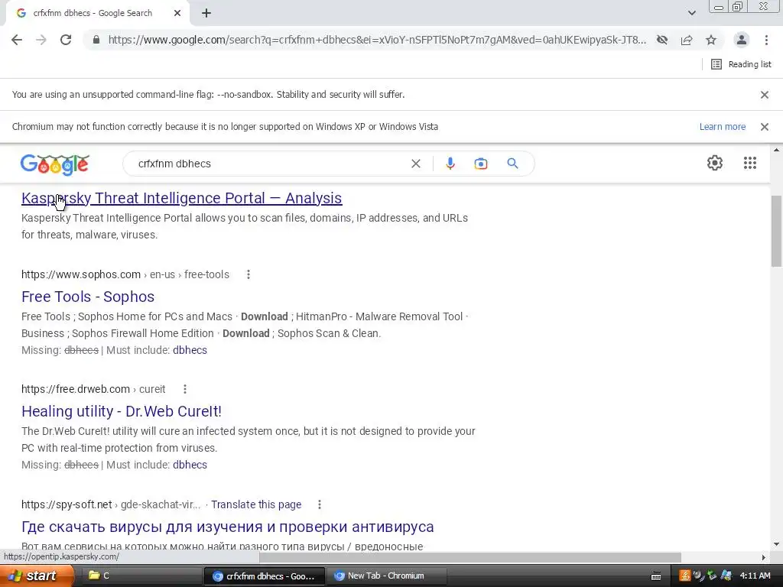Click the vertical scrollbar thumb

777,231
